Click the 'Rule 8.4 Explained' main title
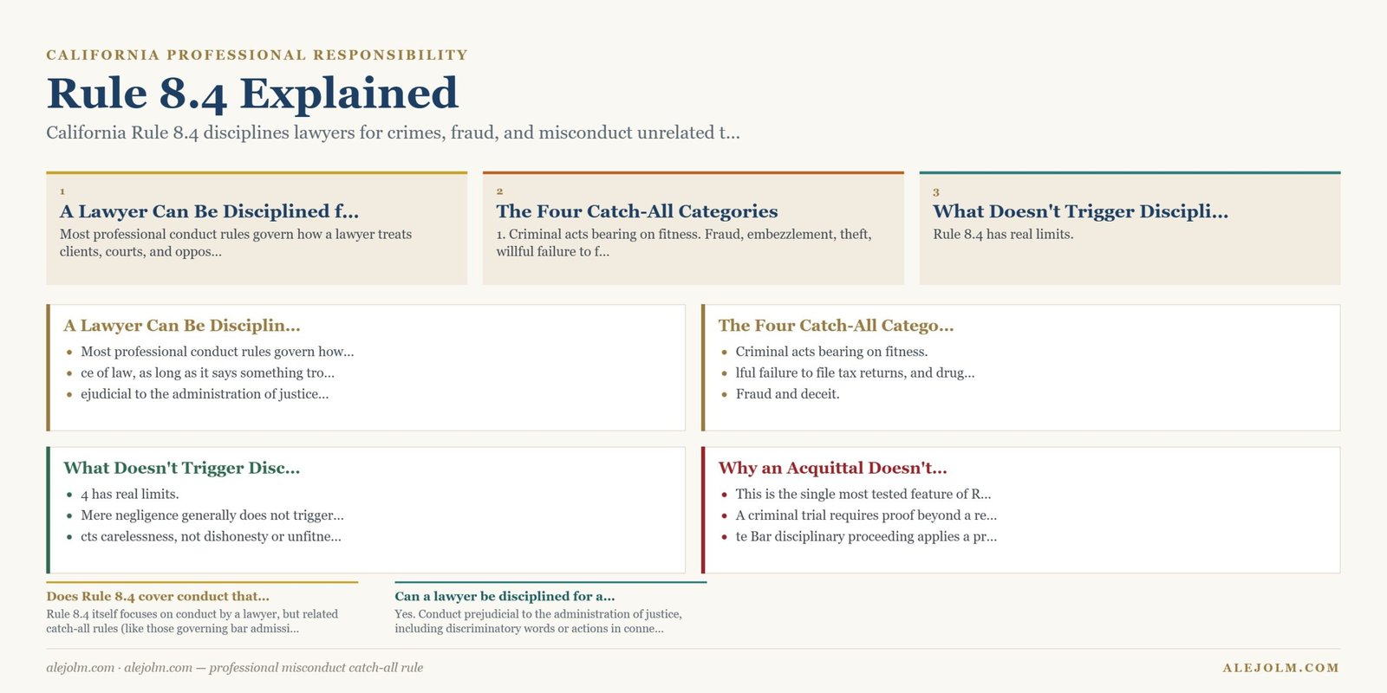Image resolution: width=1387 pixels, height=693 pixels. (252, 93)
